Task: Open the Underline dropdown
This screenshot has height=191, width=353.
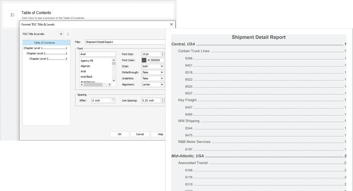Action: (153, 78)
